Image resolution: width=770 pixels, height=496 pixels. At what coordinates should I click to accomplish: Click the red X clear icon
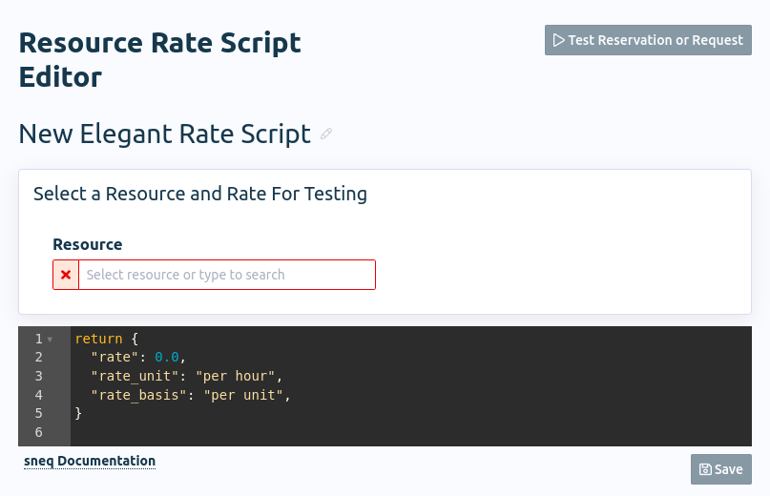pos(66,275)
